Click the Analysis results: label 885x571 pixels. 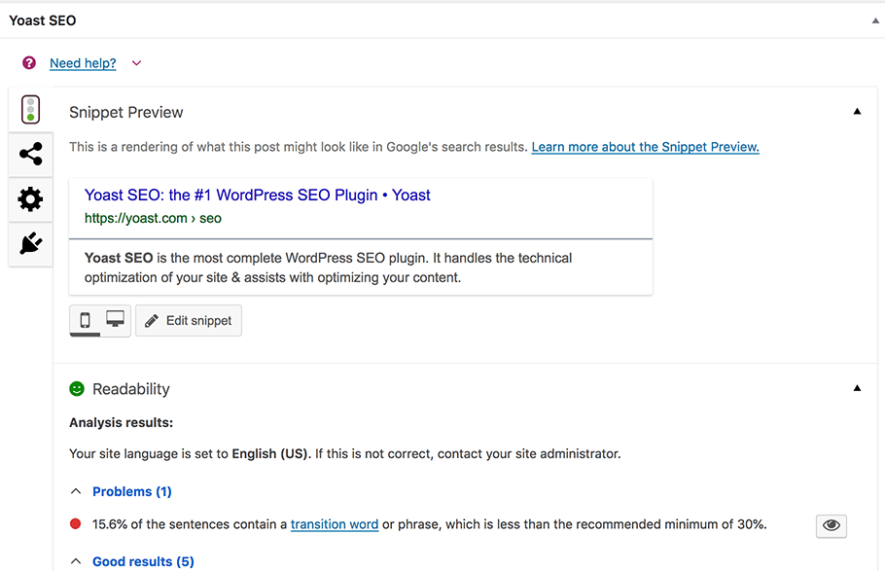(x=121, y=422)
